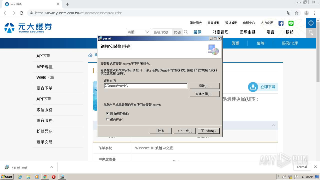Viewport: 320px width, 180px height.
Task: Click Chrome icon in taskbar
Action: [45, 177]
